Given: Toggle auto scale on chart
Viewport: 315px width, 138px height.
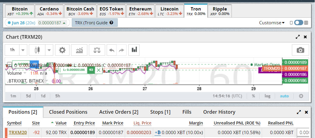Looking at the screenshot, I should click(x=284, y=96).
